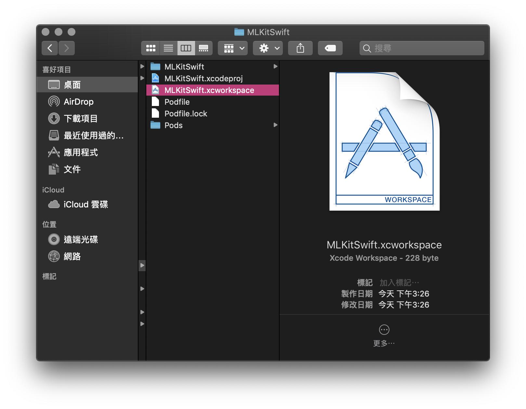This screenshot has width=526, height=409.
Task: Click the search field
Action: pos(422,48)
